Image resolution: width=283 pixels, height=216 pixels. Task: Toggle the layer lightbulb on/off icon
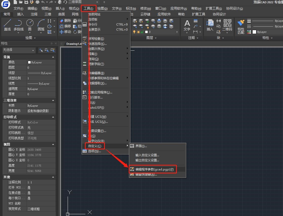pos(134,32)
